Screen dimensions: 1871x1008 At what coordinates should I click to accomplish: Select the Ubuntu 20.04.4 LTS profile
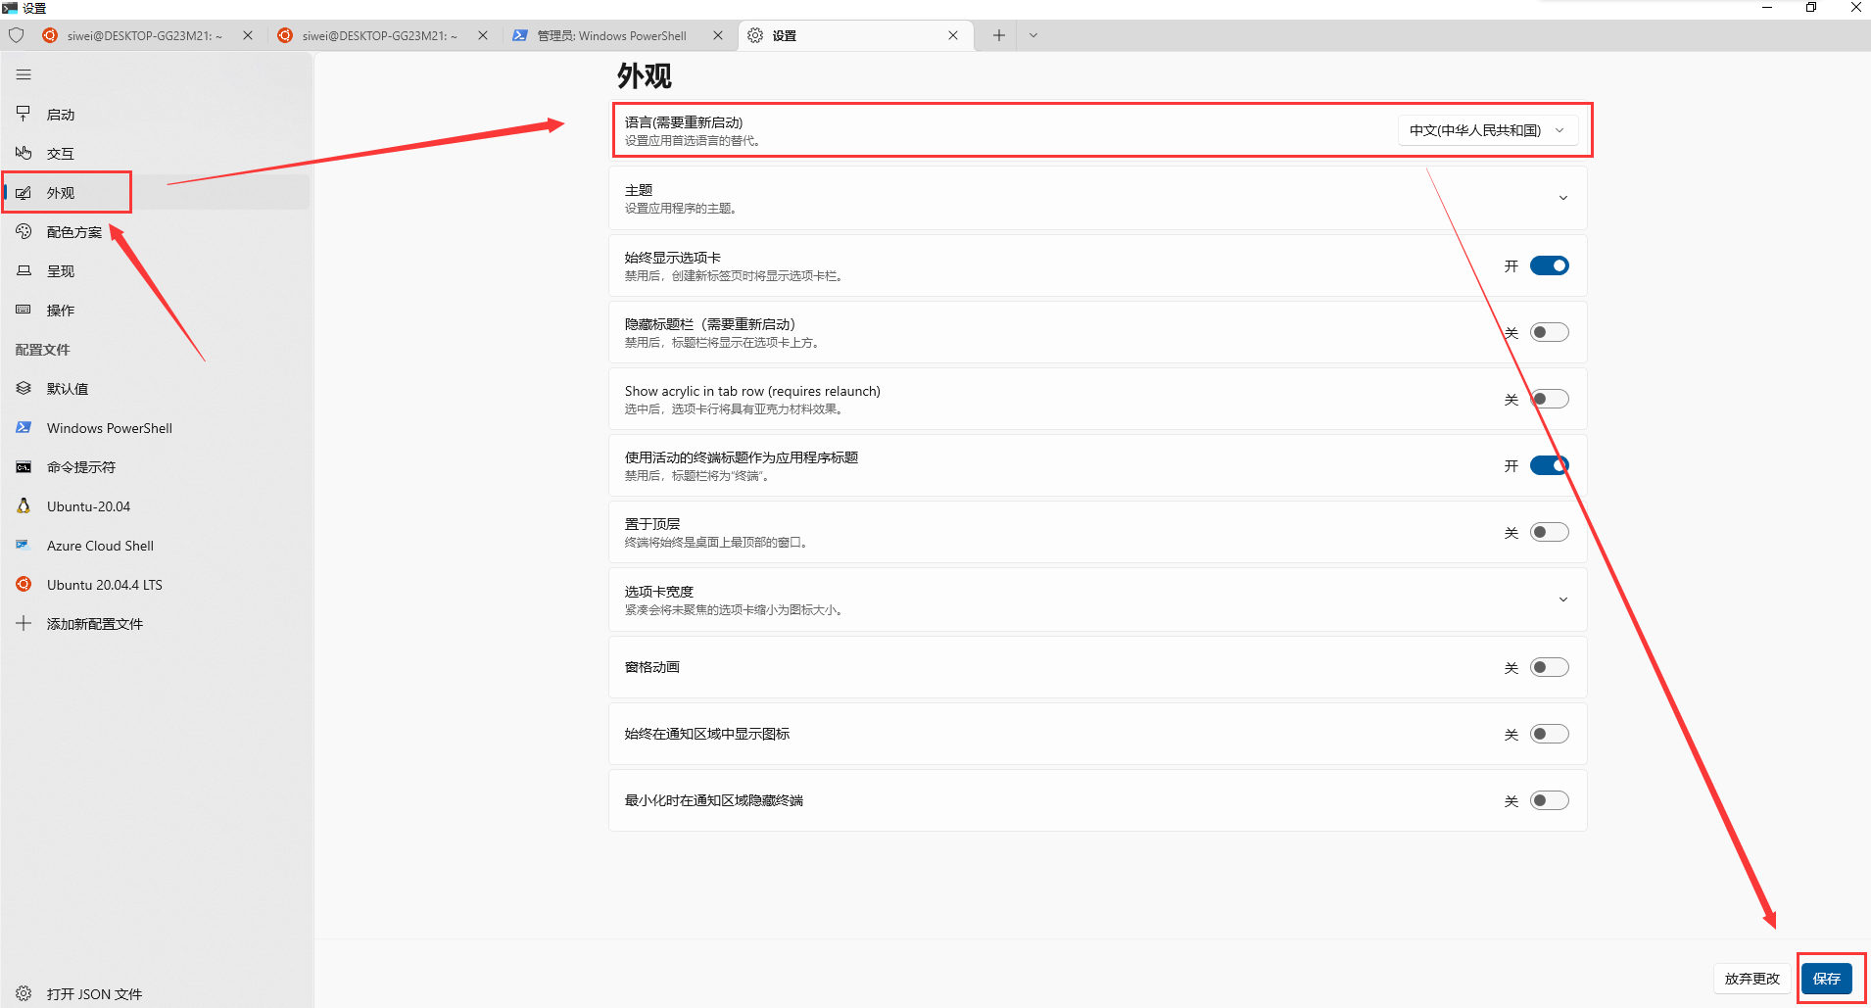(157, 585)
